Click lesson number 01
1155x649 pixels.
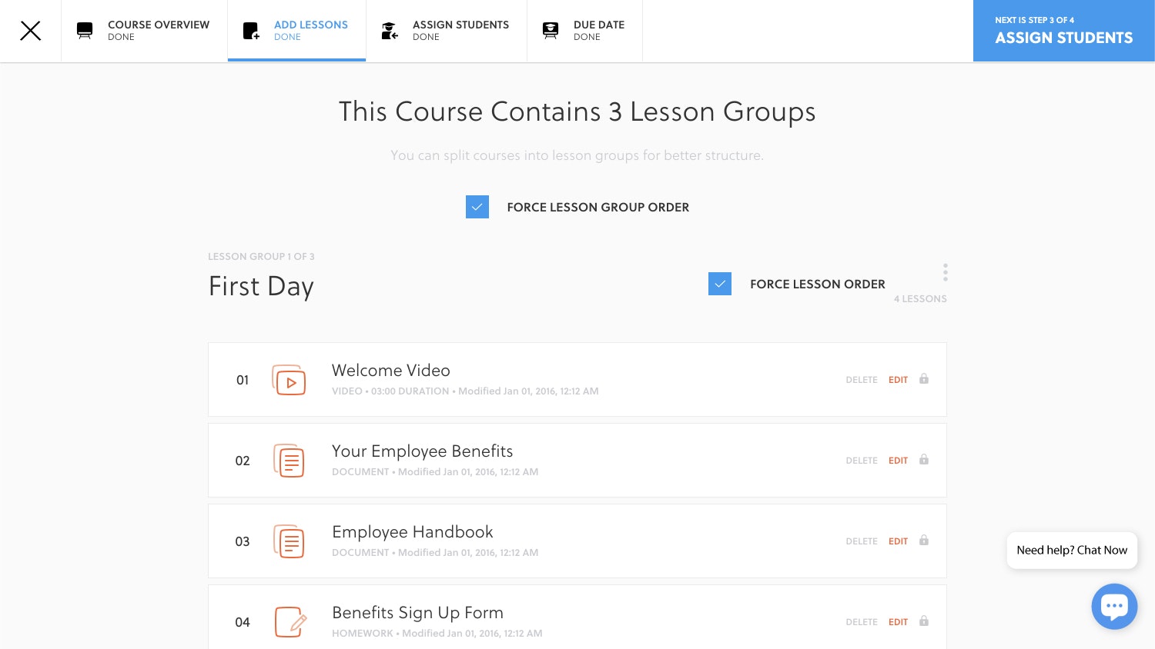(x=243, y=380)
